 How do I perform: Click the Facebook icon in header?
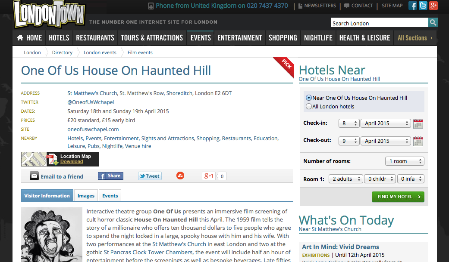413,6
